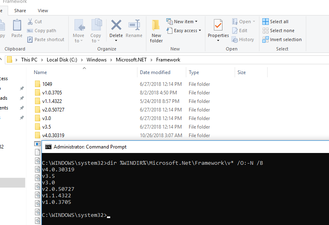Click Select all
This screenshot has height=225, width=329.
pyautogui.click(x=275, y=22)
